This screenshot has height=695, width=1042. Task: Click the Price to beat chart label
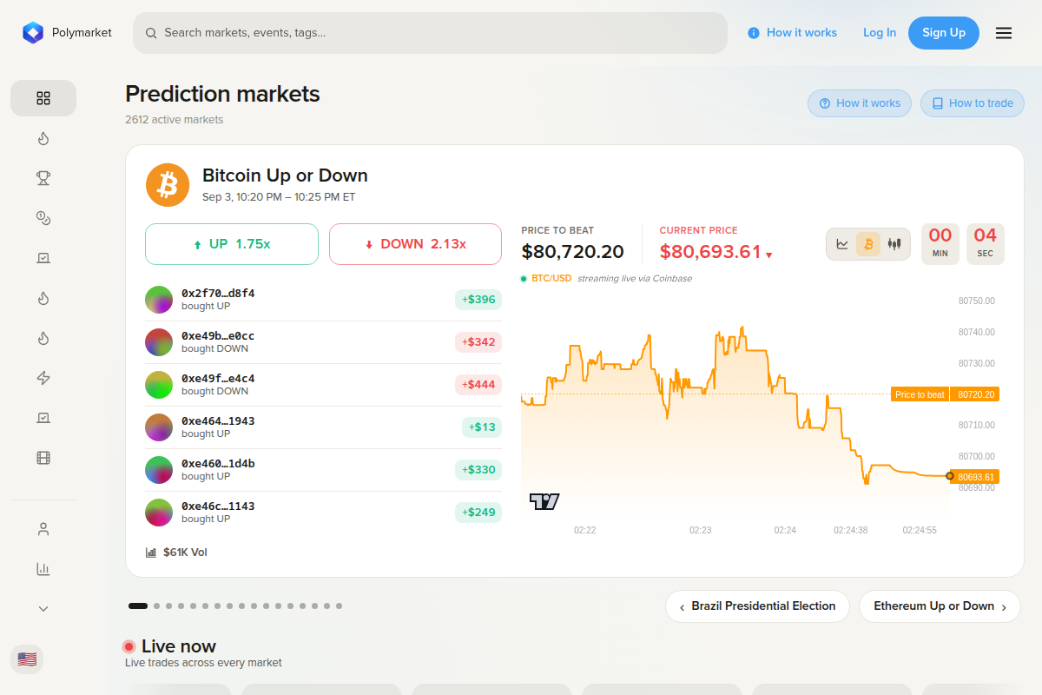point(920,394)
